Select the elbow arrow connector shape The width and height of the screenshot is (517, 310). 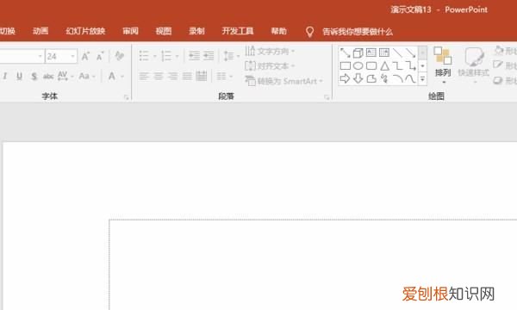click(411, 66)
